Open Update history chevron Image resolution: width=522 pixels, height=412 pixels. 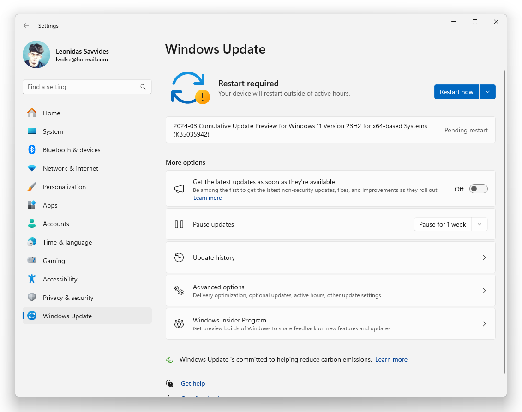pyautogui.click(x=484, y=257)
